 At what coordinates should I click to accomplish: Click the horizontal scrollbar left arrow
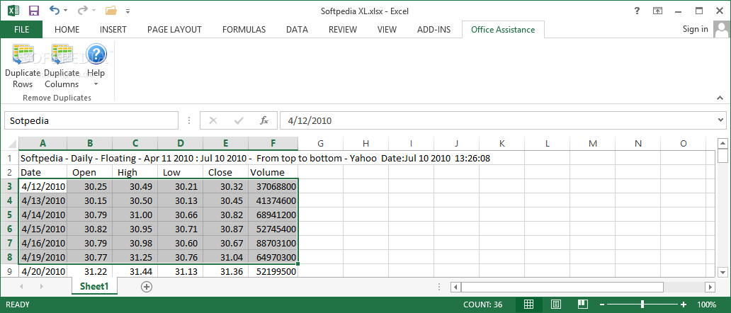[456, 287]
